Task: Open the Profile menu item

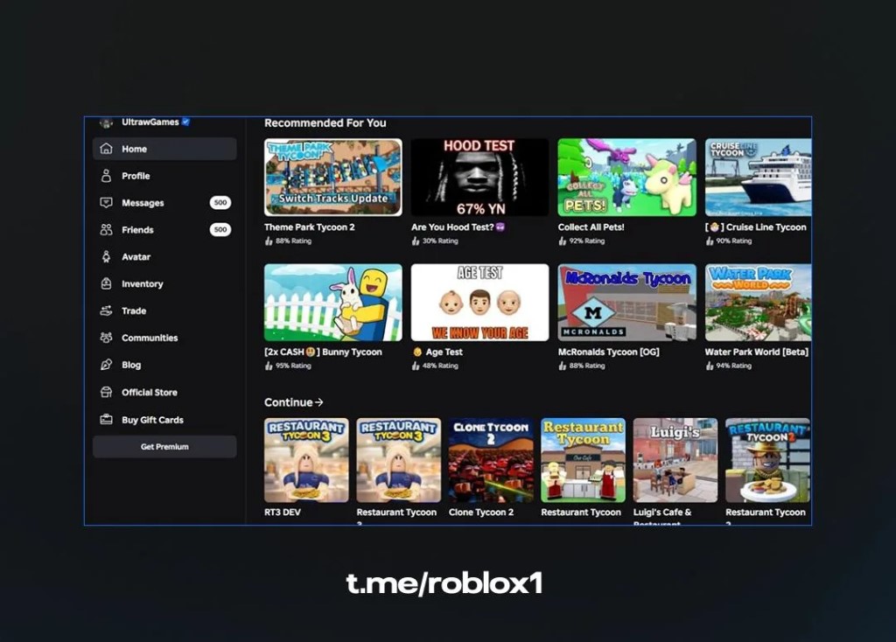Action: 164,175
